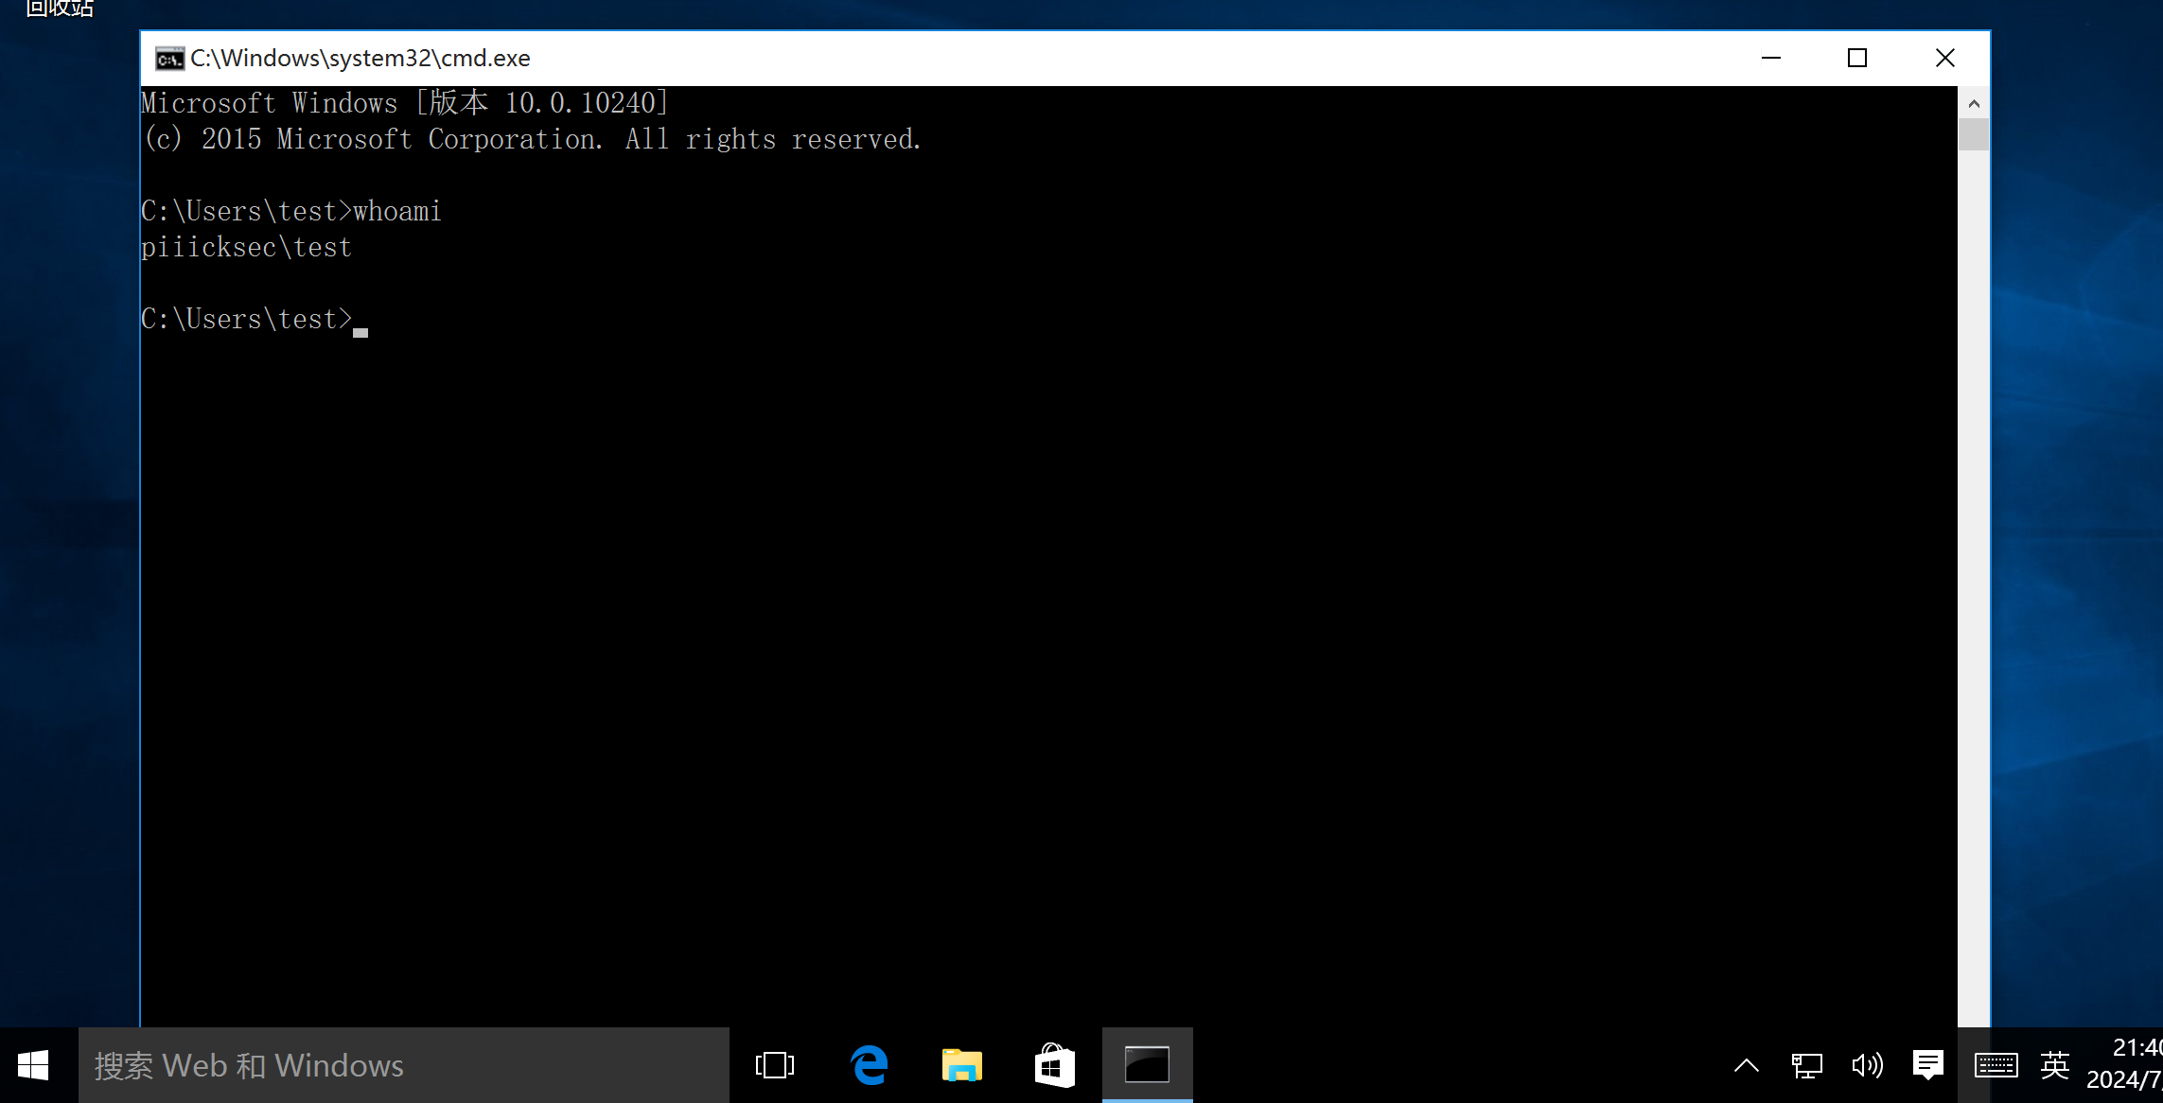Click the console vertical scrollbar thumb
The image size is (2163, 1103).
[1974, 134]
